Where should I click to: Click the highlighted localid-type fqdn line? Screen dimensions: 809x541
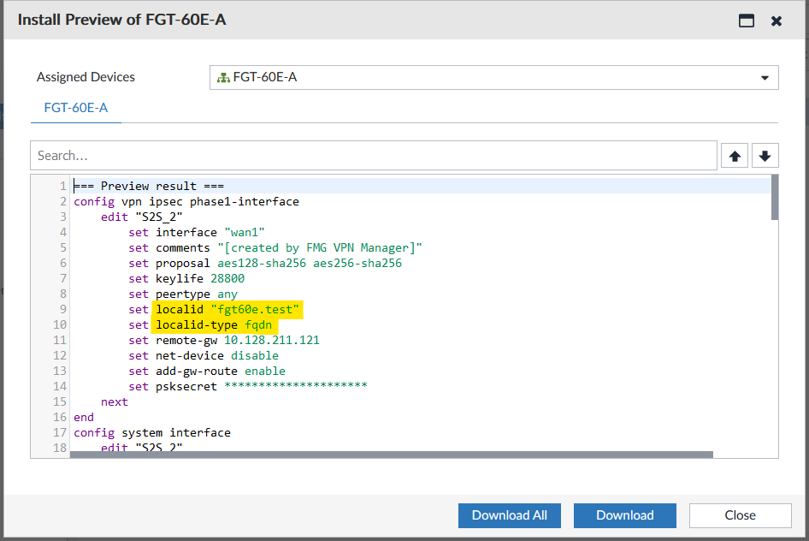216,324
